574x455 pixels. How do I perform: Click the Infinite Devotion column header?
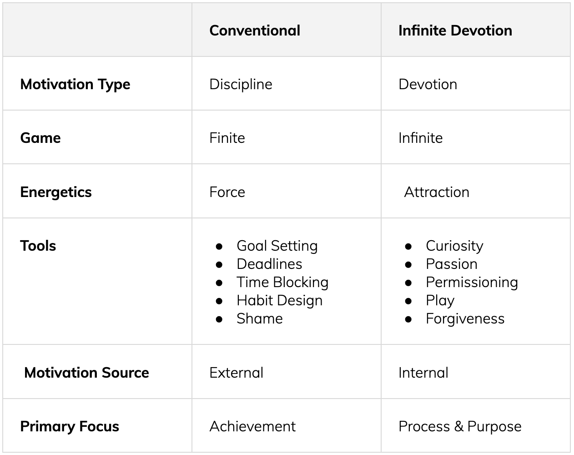point(455,30)
